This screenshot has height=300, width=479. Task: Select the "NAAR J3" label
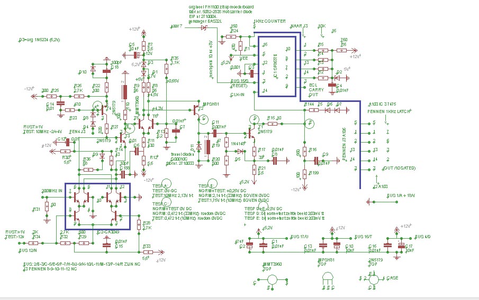(299, 26)
